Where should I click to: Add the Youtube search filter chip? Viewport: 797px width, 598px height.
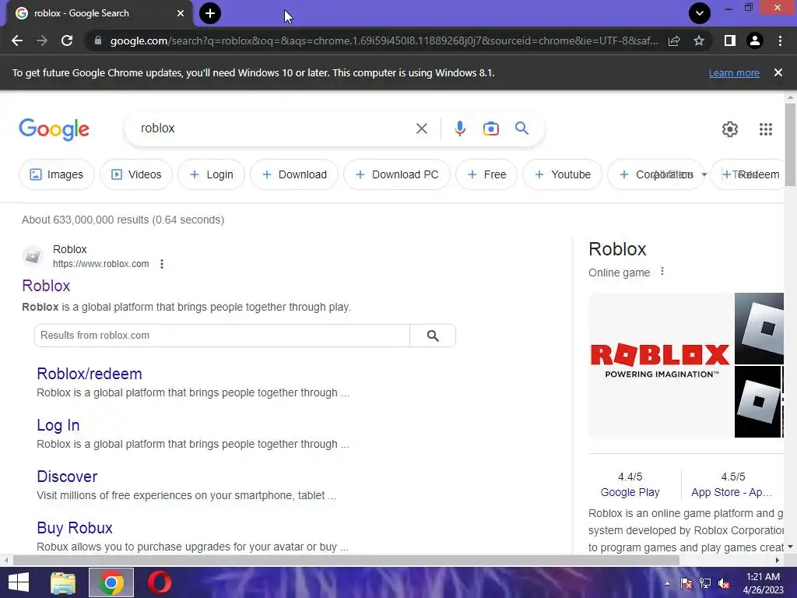pos(563,174)
